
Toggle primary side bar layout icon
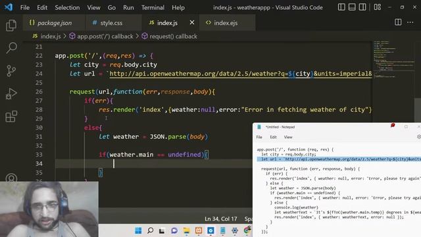click(341, 7)
